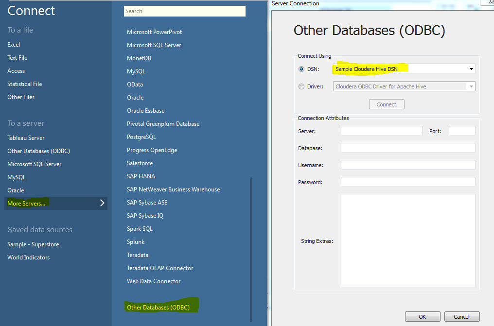This screenshot has width=494, height=326.
Task: Select the DSN radio button
Action: (x=302, y=69)
